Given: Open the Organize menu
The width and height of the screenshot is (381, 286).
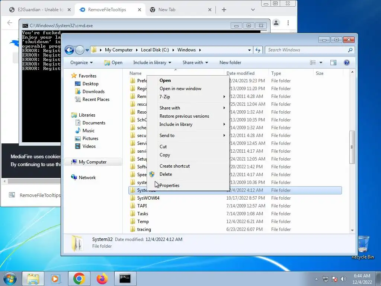Looking at the screenshot, I should point(81,63).
